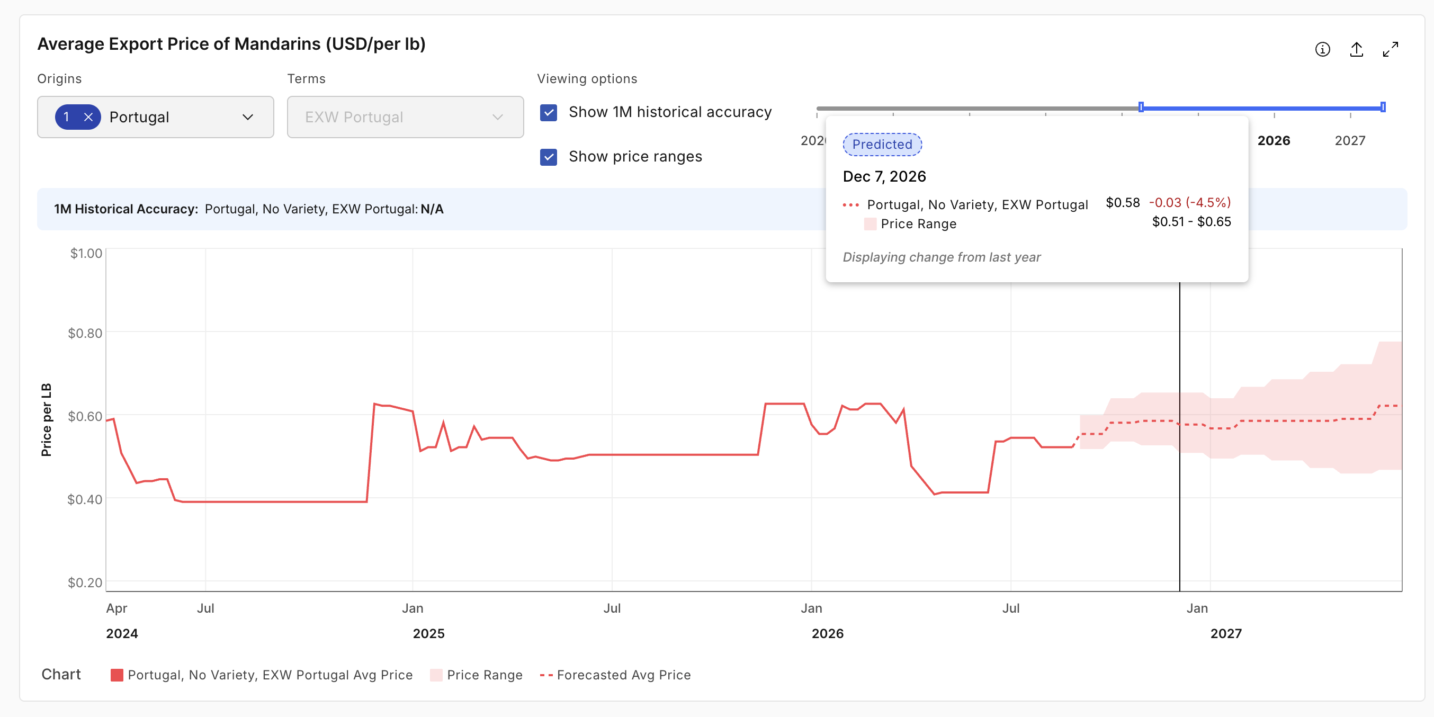Open the chart info icon
The width and height of the screenshot is (1434, 717).
point(1323,50)
